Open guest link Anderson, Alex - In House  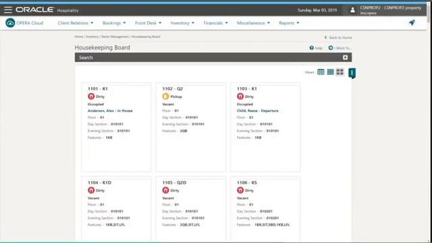110,111
